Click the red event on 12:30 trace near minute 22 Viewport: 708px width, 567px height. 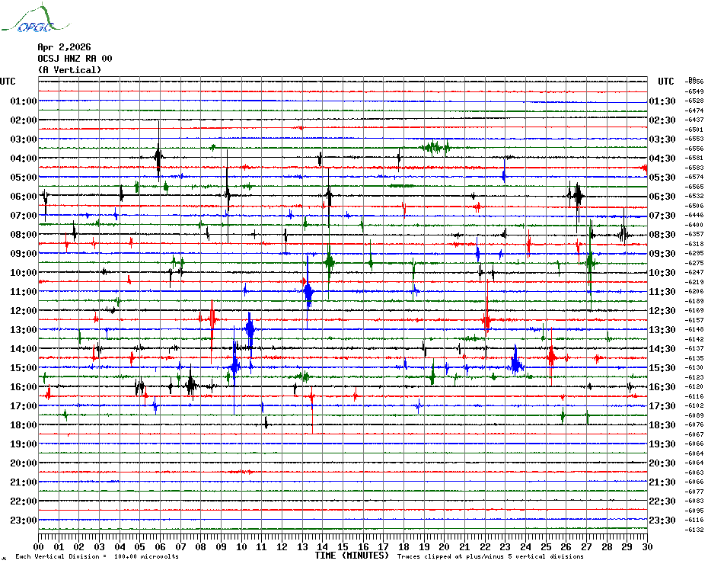pos(486,320)
